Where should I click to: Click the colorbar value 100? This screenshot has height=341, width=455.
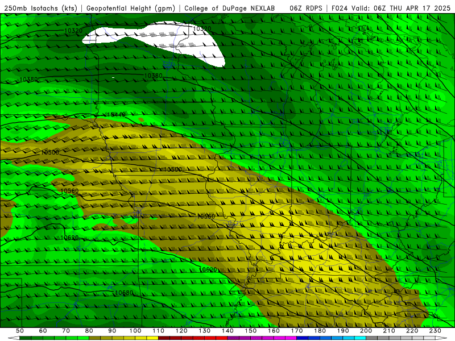pyautogui.click(x=135, y=331)
